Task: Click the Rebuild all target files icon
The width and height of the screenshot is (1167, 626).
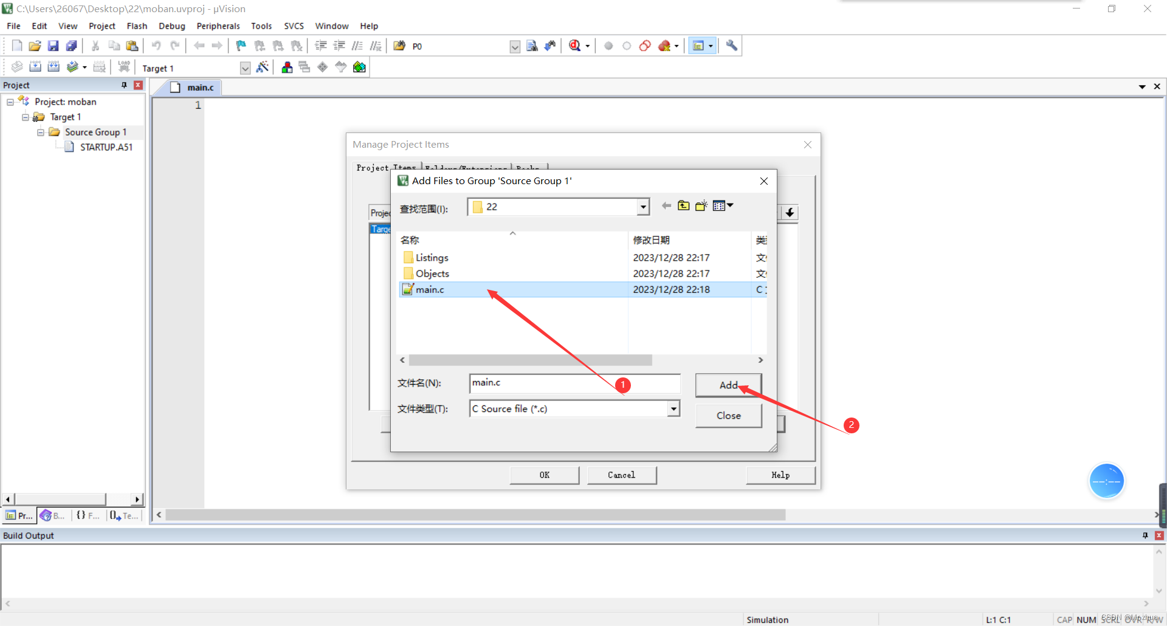Action: coord(53,67)
